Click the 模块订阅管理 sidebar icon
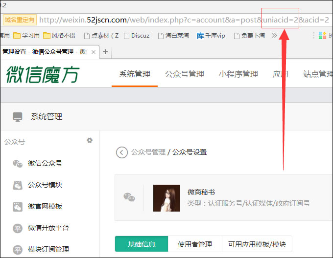Image resolution: width=333 pixels, height=258 pixels. coord(18,249)
